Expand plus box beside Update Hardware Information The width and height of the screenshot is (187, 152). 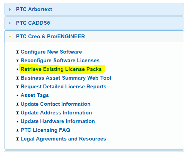(x=17, y=122)
